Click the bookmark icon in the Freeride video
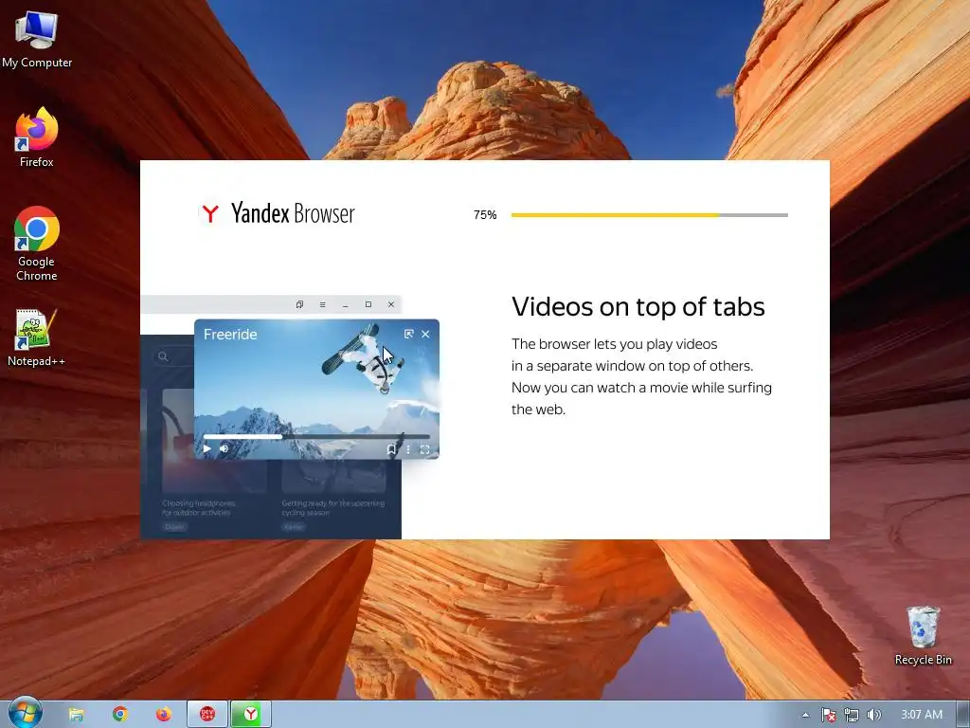Viewport: 970px width, 728px height. (391, 449)
